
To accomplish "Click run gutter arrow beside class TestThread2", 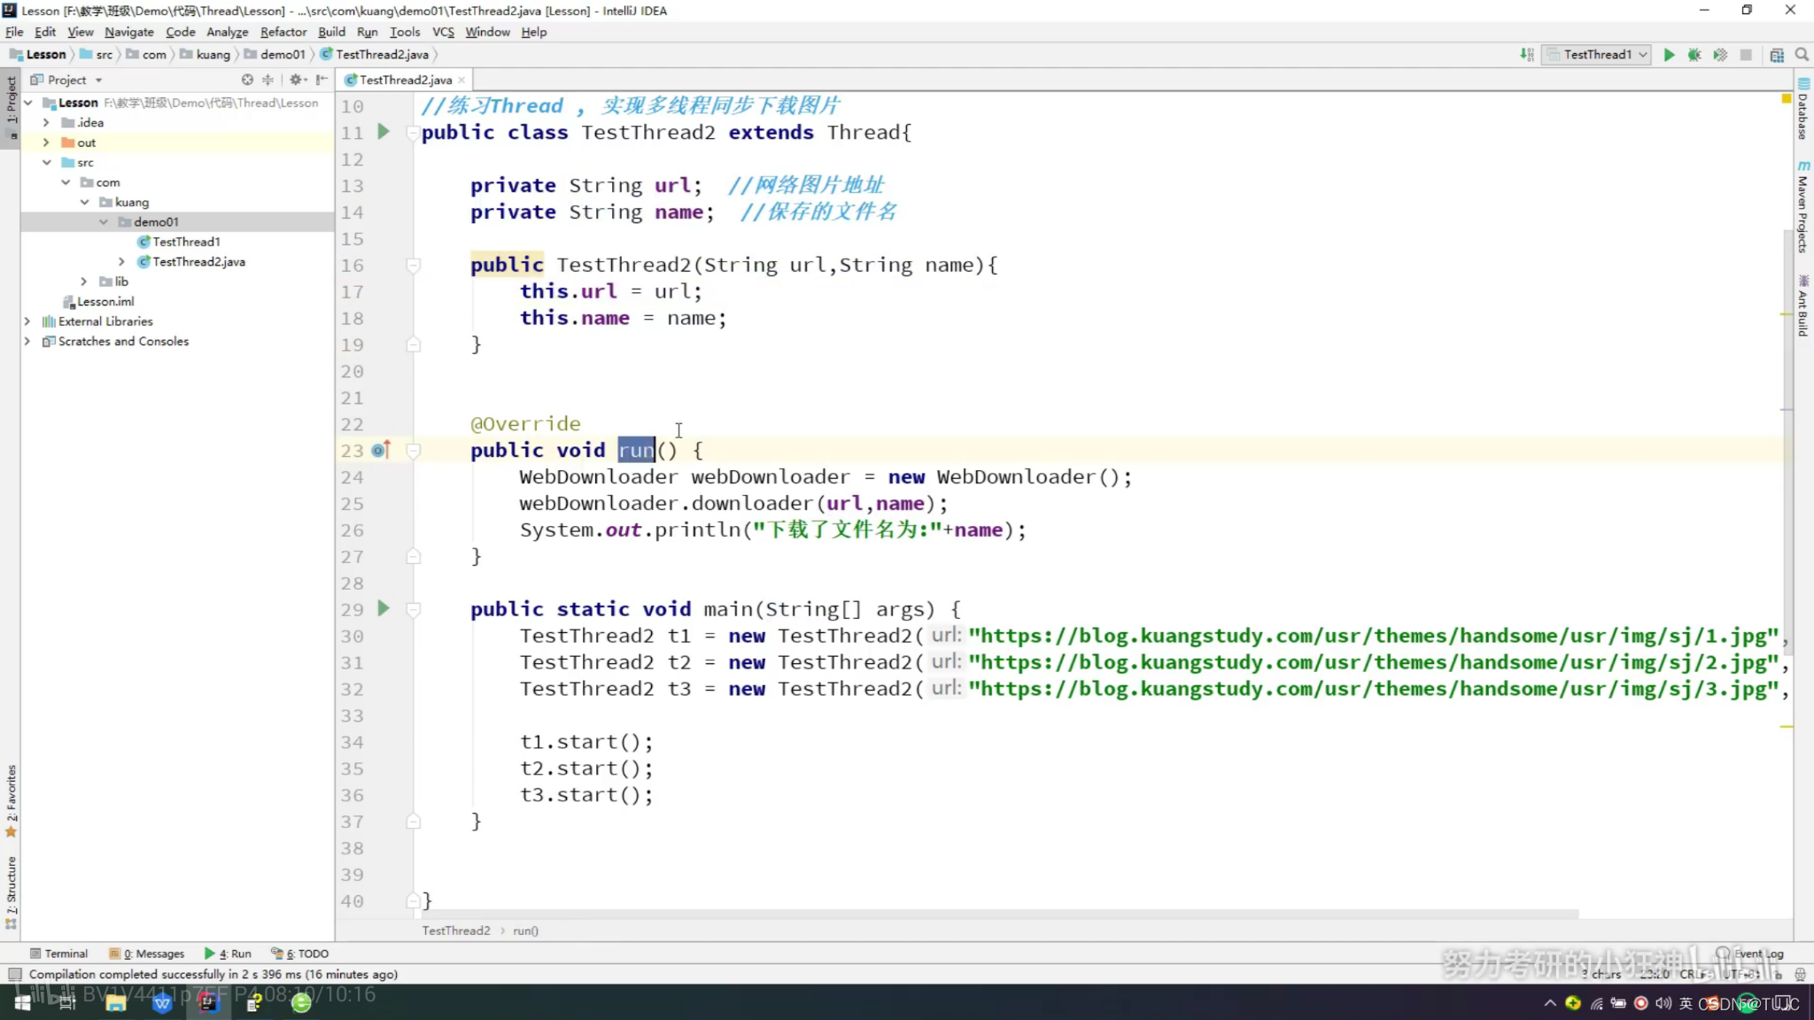I will click(x=384, y=132).
